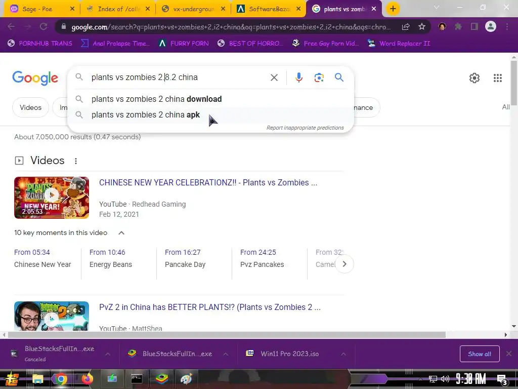Collapse the key moments section
Image resolution: width=518 pixels, height=389 pixels.
click(121, 233)
